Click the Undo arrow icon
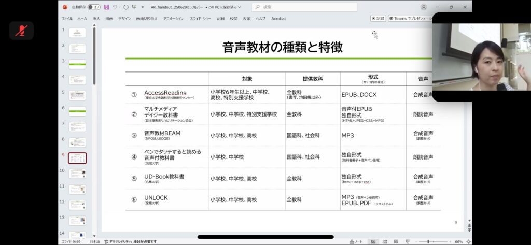 [x=115, y=7]
